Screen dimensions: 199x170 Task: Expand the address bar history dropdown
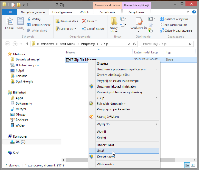click(x=128, y=44)
